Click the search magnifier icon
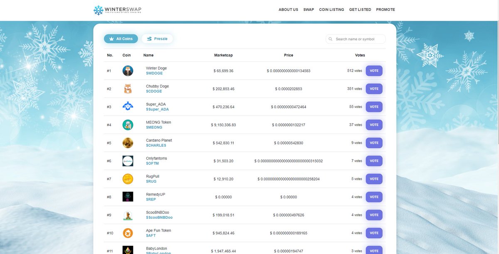Screen dimensions: 499x254 coord(330,39)
